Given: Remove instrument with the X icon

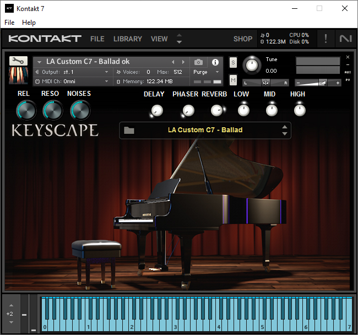Looking at the screenshot, I should tap(348, 57).
